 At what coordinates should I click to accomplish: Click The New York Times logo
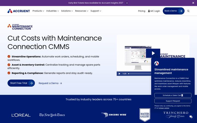[x=52, y=115]
